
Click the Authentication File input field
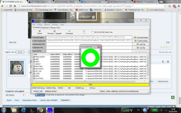coord(89,44)
